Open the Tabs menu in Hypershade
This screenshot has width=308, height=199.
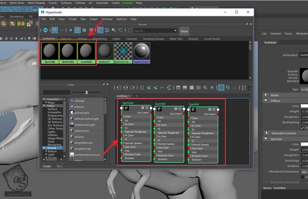83,19
